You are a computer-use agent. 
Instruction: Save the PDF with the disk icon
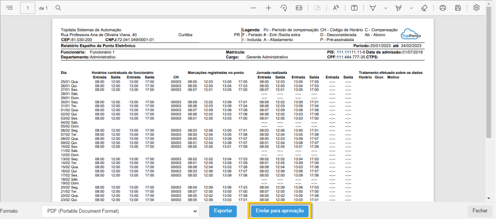click(x=458, y=8)
